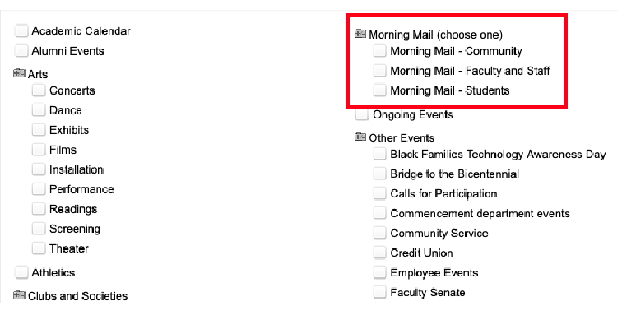The width and height of the screenshot is (636, 320).
Task: Check the Films checkbox
Action: [39, 149]
